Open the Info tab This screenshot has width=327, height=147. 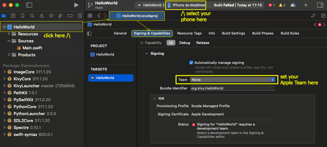(x=212, y=33)
